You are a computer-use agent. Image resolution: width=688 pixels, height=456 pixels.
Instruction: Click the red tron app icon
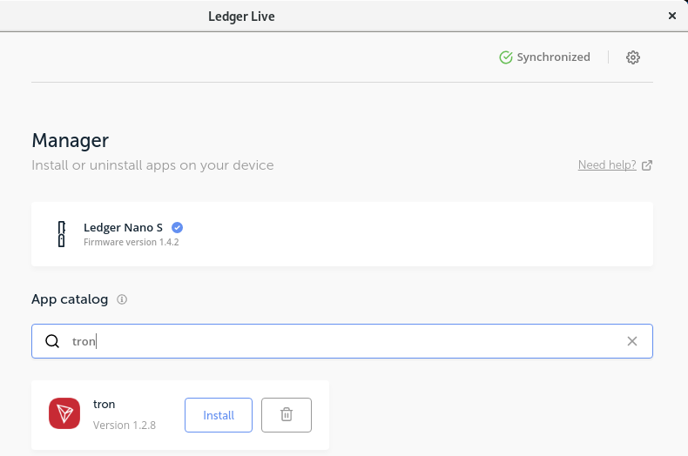64,413
